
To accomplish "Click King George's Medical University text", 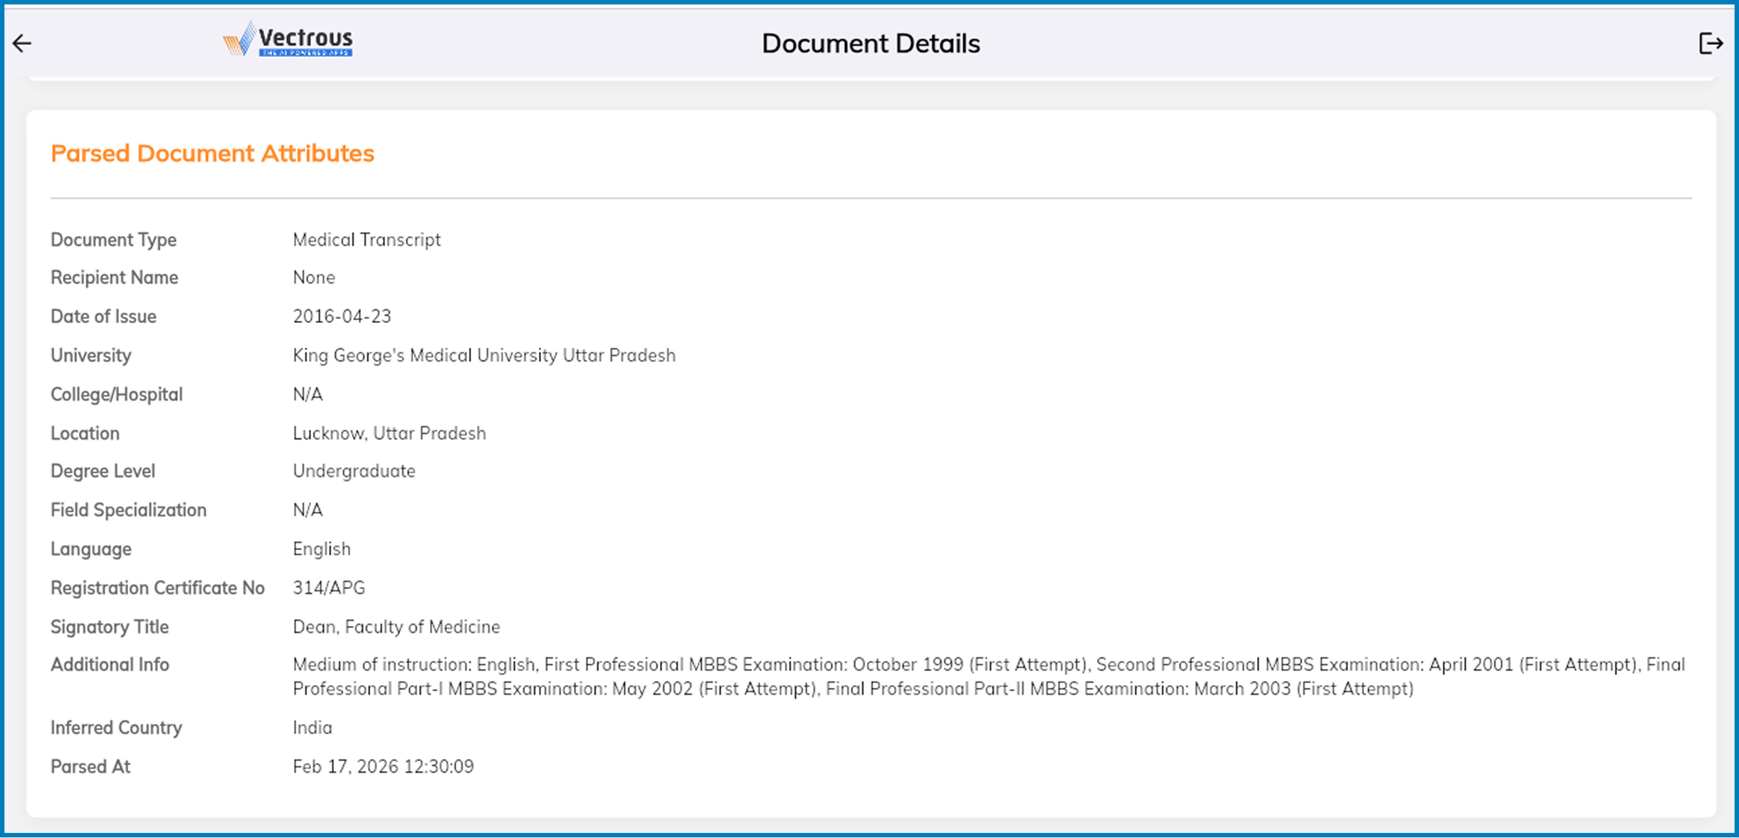I will coord(483,355).
